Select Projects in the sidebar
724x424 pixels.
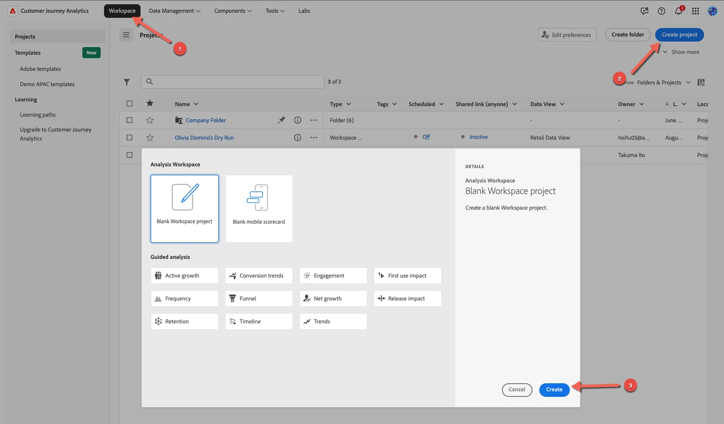57,37
